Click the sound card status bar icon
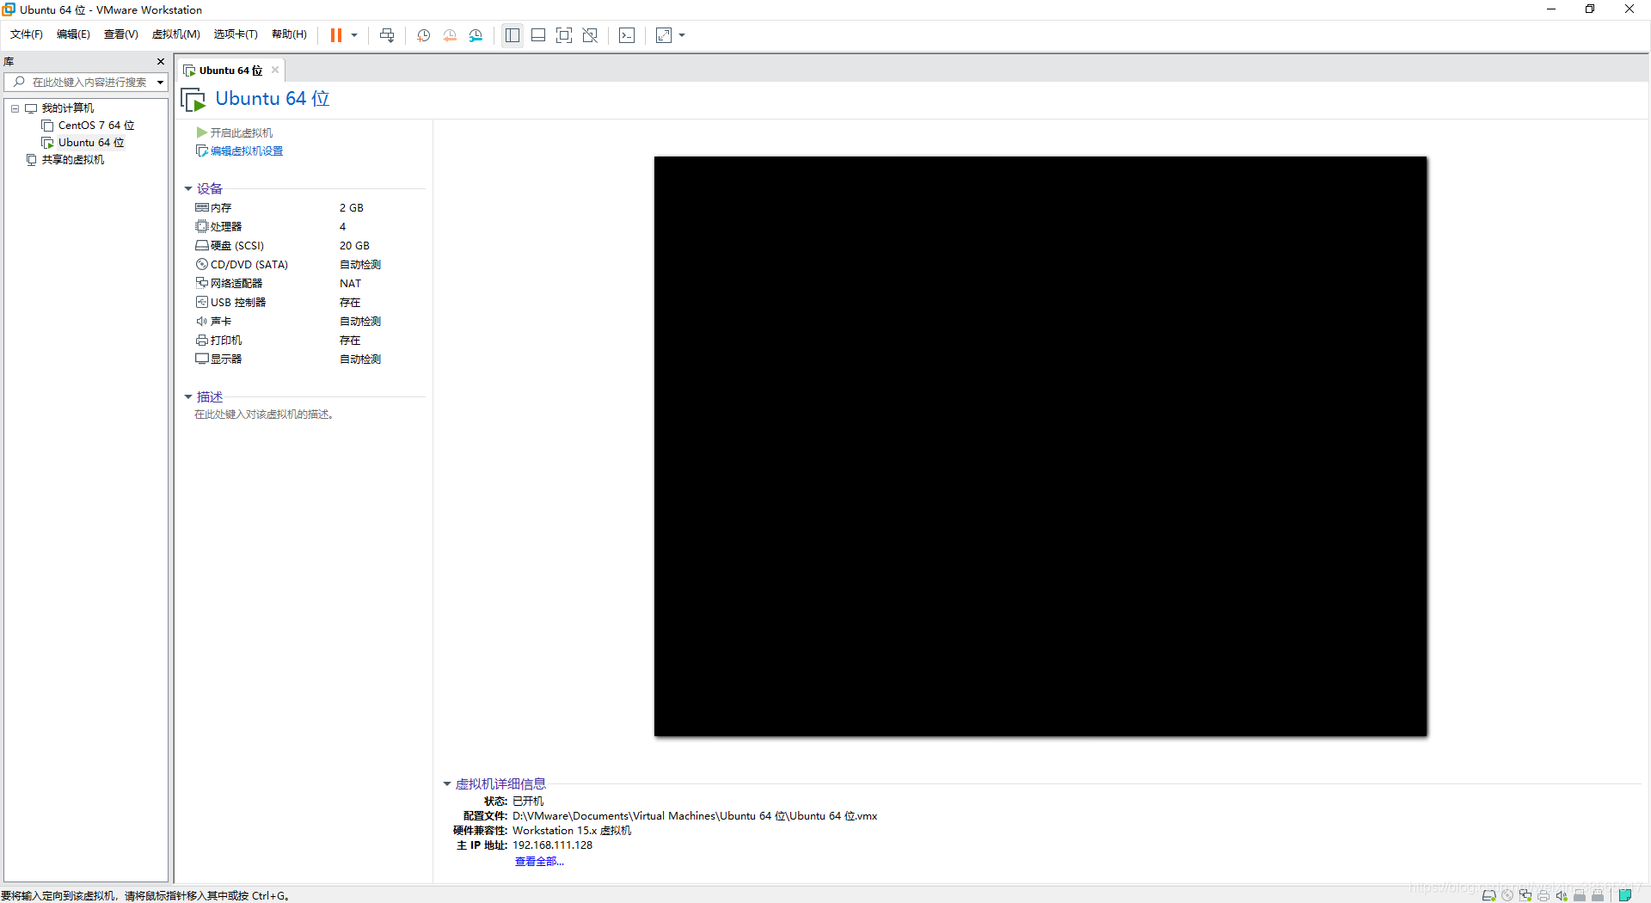1651x903 pixels. click(1562, 895)
